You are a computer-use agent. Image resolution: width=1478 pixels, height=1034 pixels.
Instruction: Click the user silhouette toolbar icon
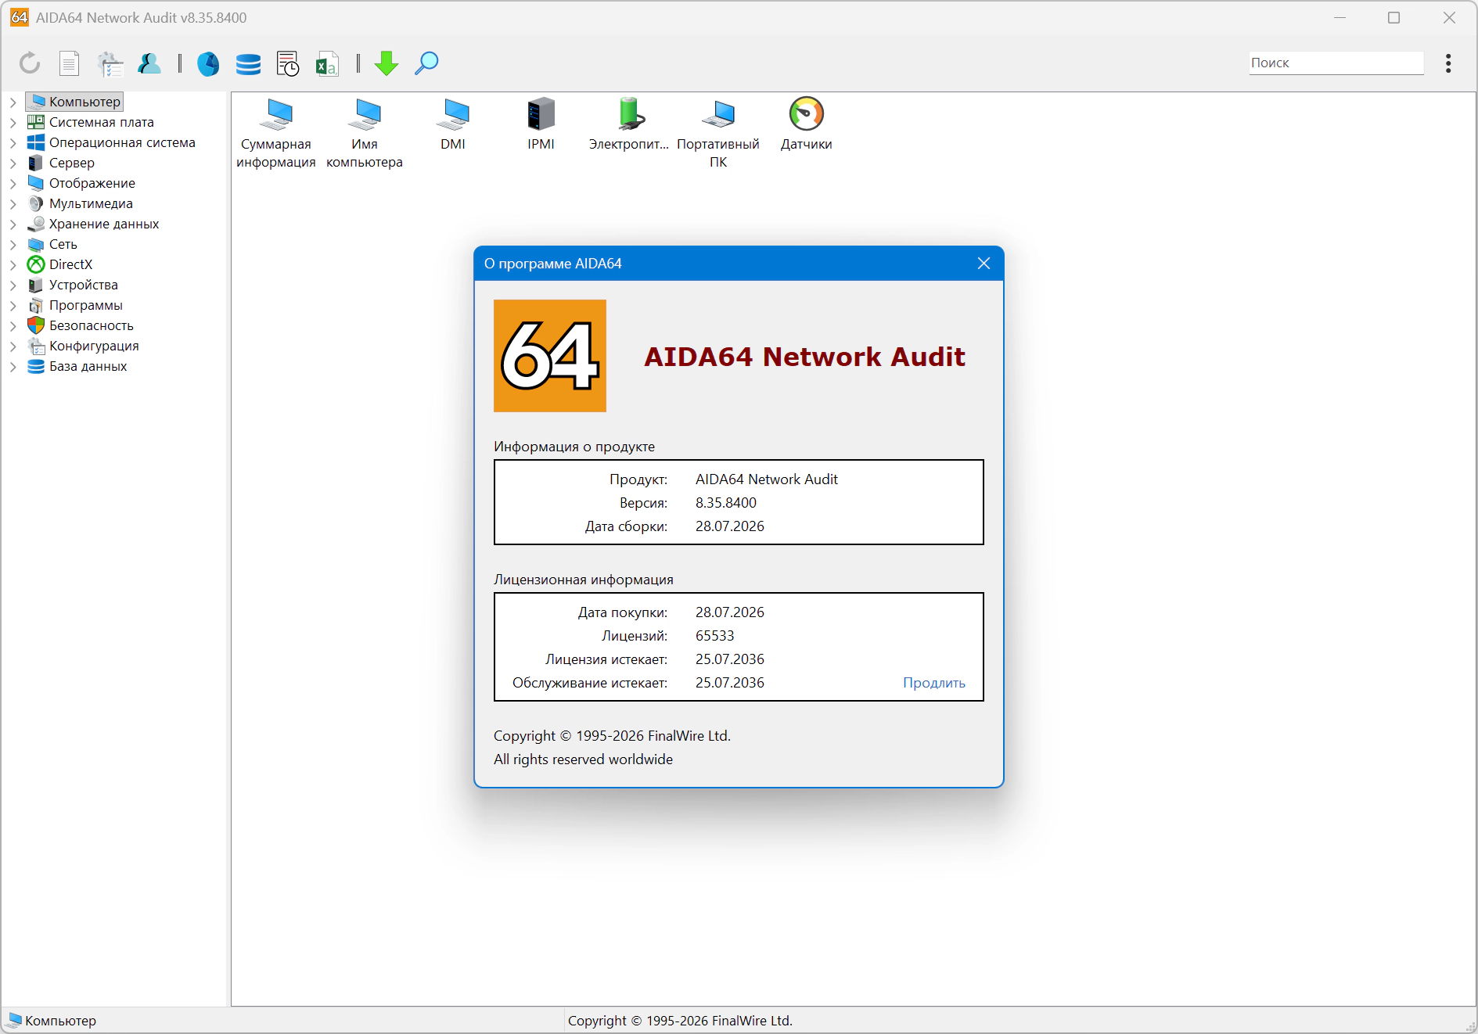click(149, 63)
